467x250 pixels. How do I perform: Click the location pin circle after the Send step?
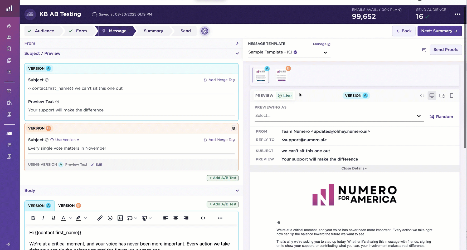pos(205,31)
